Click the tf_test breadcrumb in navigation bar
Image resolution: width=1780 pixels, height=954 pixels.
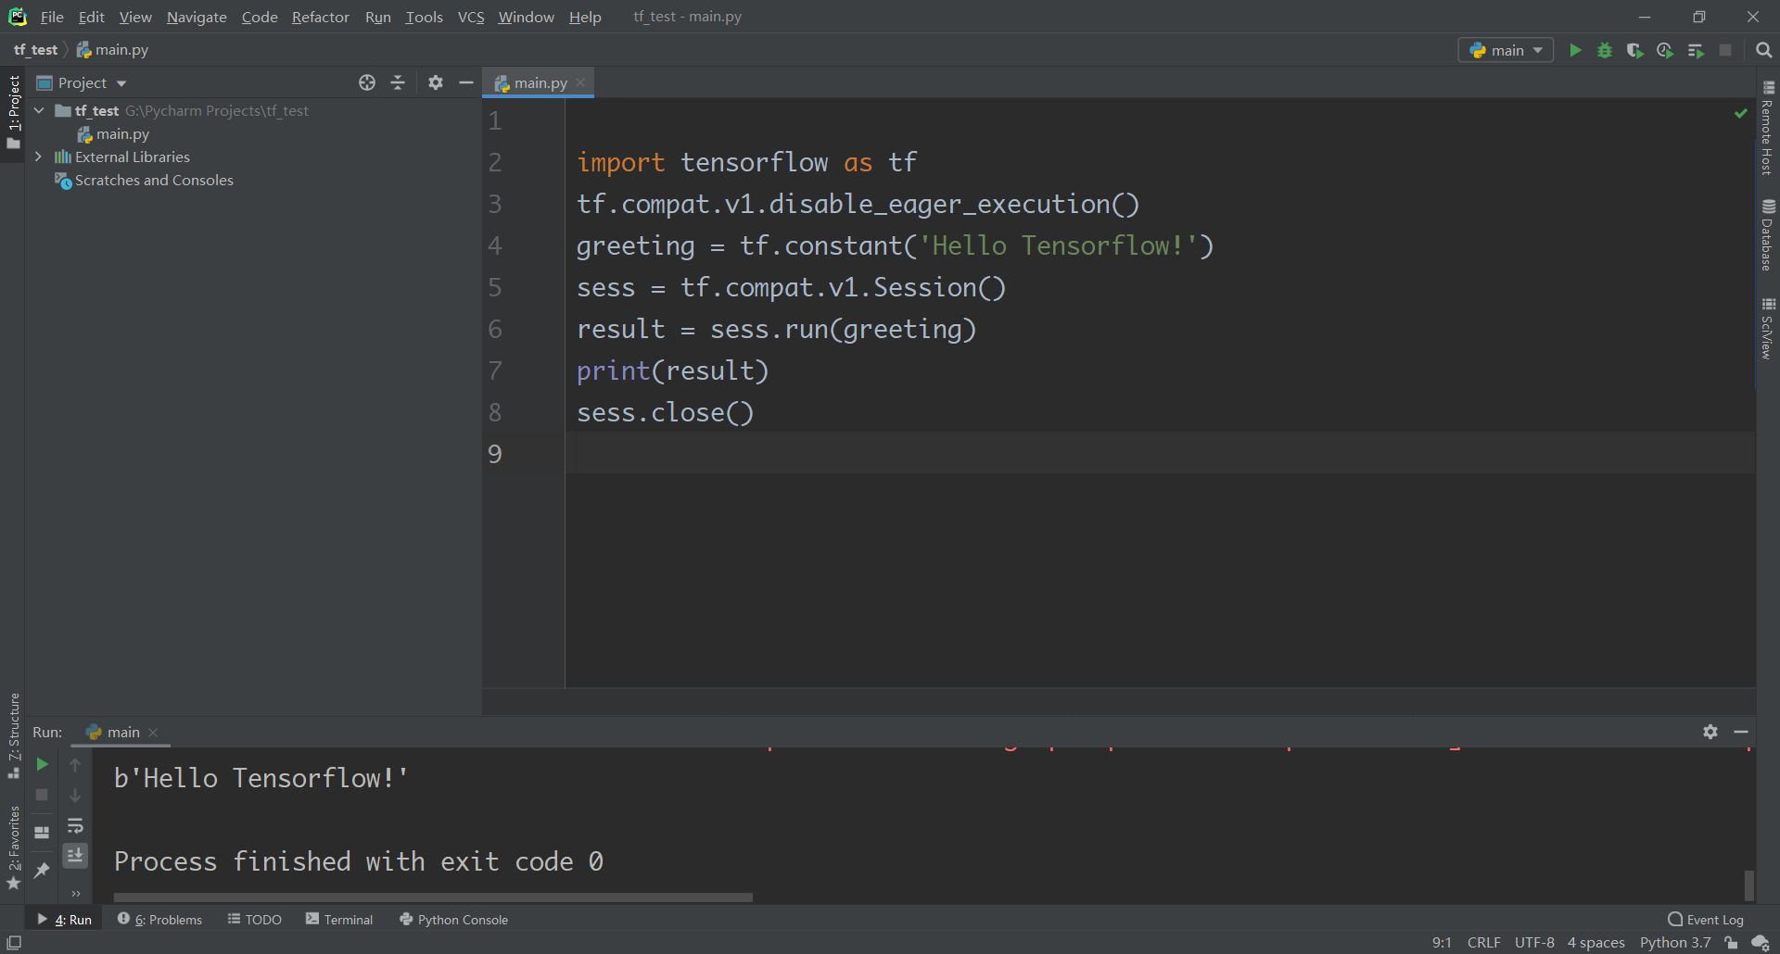(x=35, y=50)
